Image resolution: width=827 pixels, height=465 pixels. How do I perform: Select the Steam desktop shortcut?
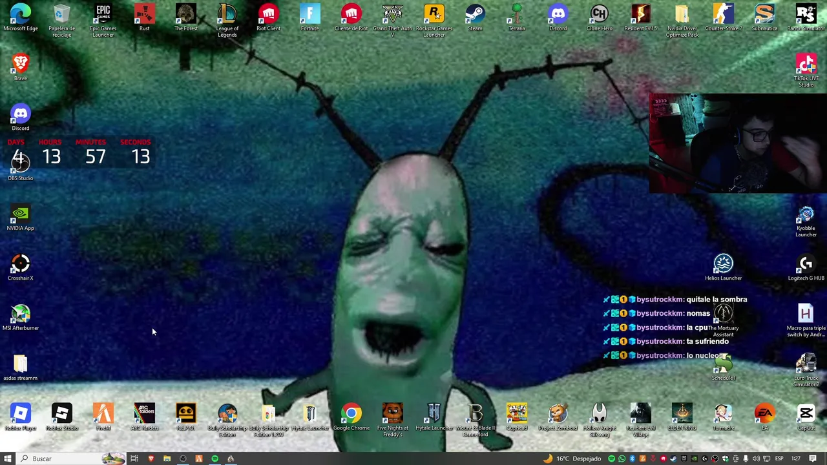[475, 17]
